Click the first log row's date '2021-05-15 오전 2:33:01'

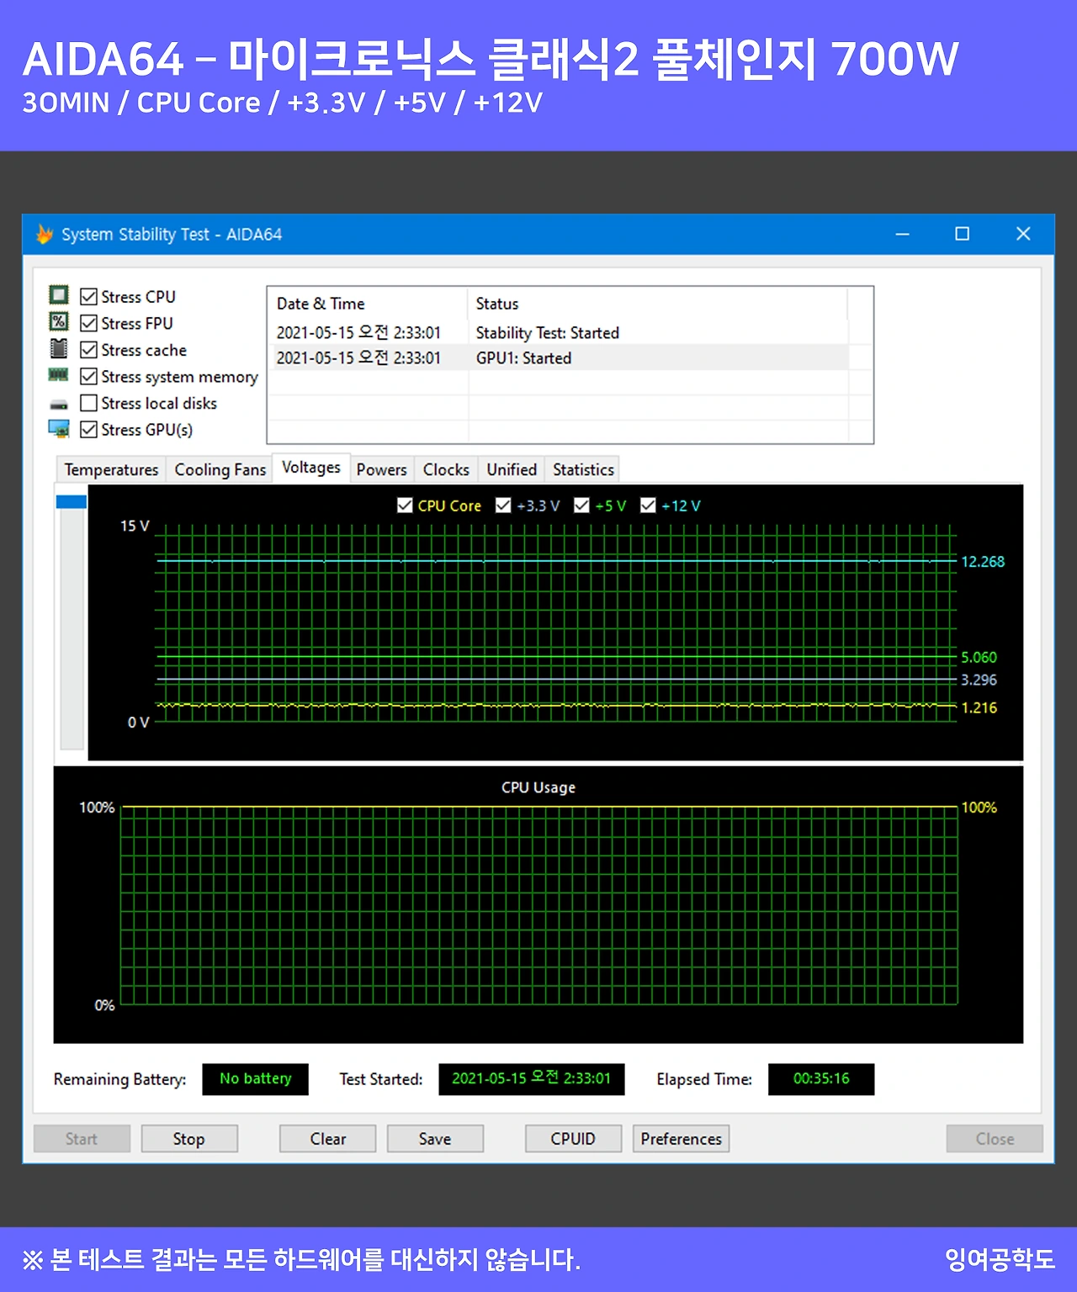pyautogui.click(x=358, y=332)
